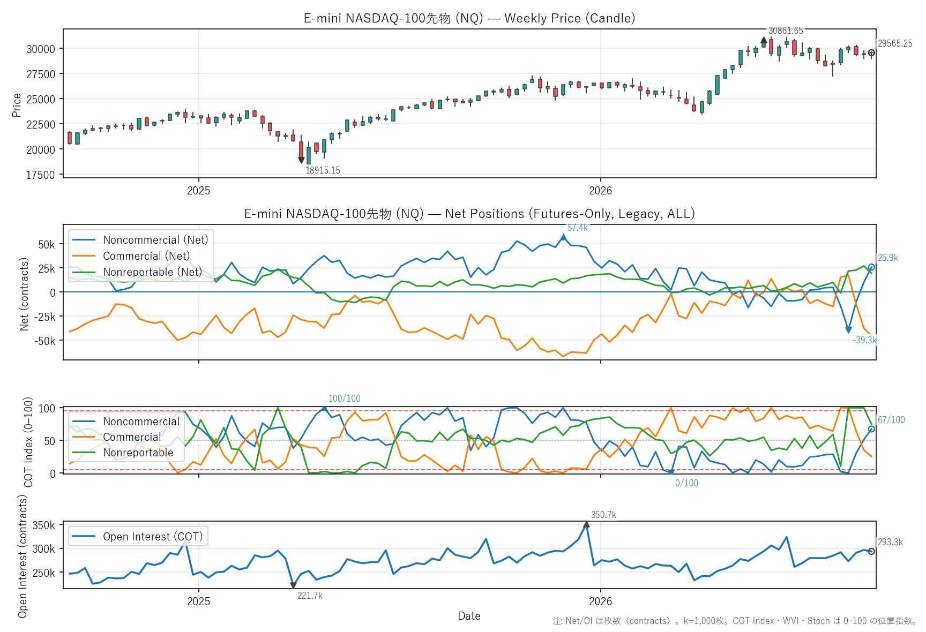926x632 pixels.
Task: Click the 'COT Index (0–100)' y-axis label
Action: point(28,442)
